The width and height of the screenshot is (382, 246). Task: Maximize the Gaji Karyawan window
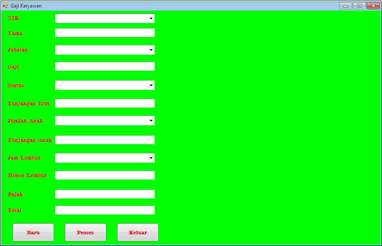click(359, 6)
